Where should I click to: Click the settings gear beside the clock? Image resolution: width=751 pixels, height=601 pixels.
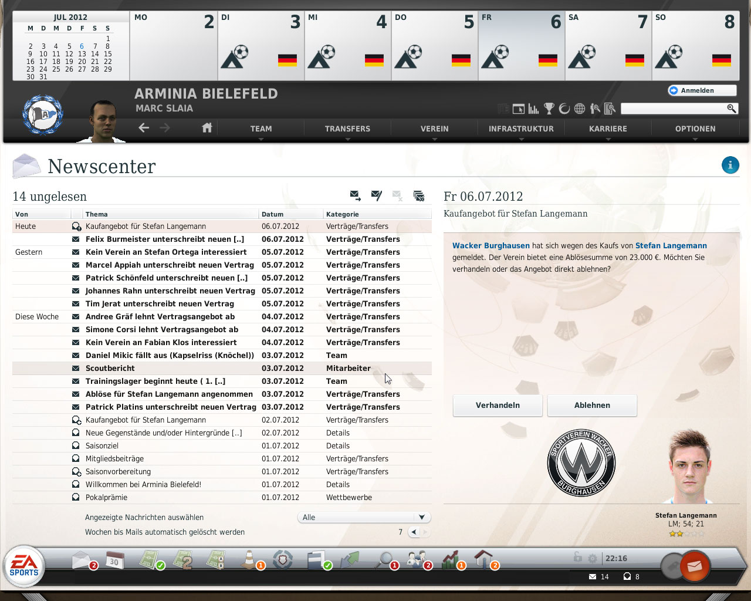[593, 558]
